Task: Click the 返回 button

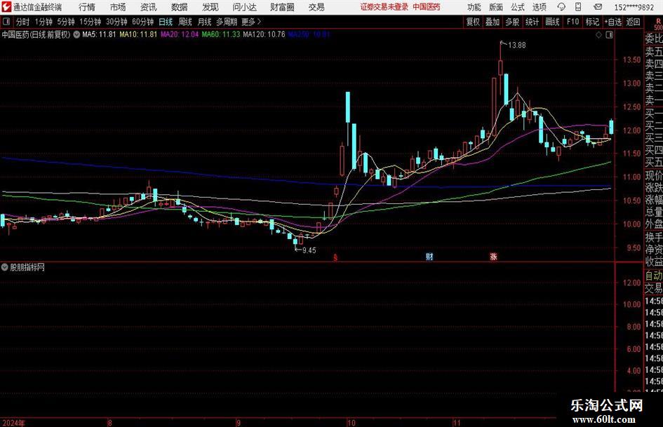Action: [633, 22]
